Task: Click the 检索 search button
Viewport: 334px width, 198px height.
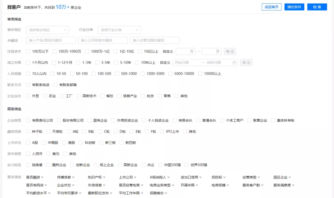Action: point(317,7)
